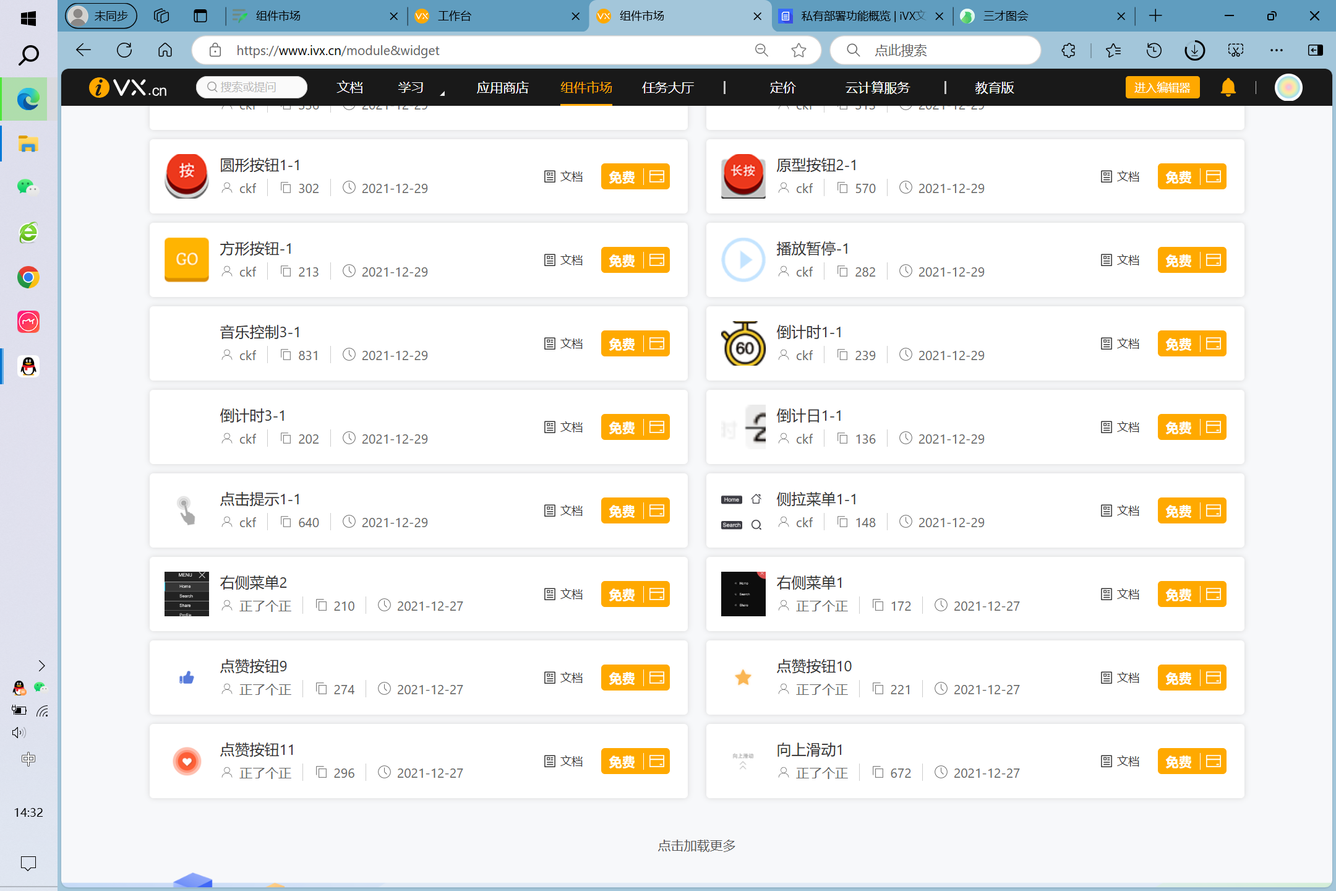Screen dimensions: 1336x891
Task: Click the 进入编辑器 button
Action: [1162, 87]
